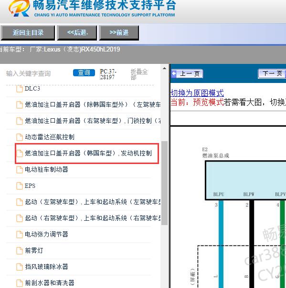Open the previous page with 上一页
The height and width of the screenshot is (288, 286).
tap(187, 73)
